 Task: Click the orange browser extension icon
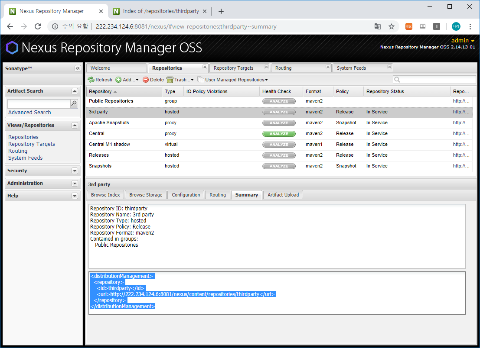click(409, 26)
